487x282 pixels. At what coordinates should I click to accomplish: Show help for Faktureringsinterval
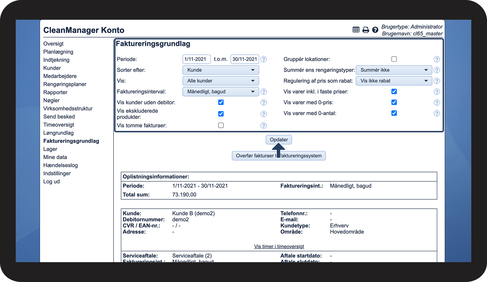point(263,92)
